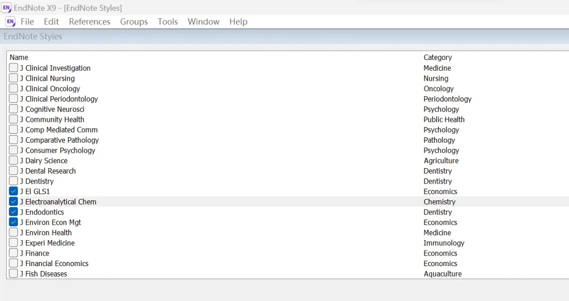Select the 'J Cognitive Neurosci' style name
The height and width of the screenshot is (301, 569).
pyautogui.click(x=52, y=109)
